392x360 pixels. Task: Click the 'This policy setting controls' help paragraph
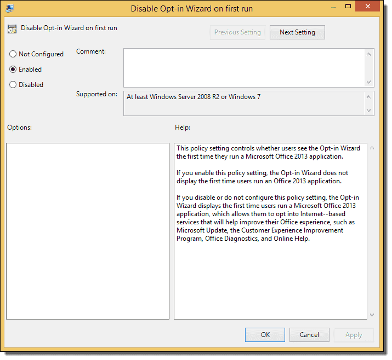click(268, 153)
